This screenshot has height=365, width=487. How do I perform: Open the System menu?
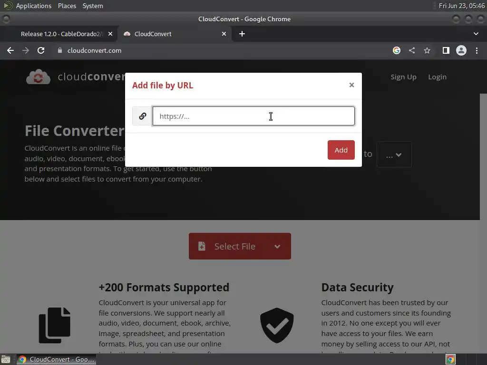[93, 6]
